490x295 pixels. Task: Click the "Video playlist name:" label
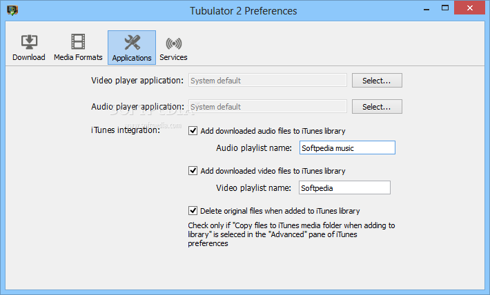[253, 188]
